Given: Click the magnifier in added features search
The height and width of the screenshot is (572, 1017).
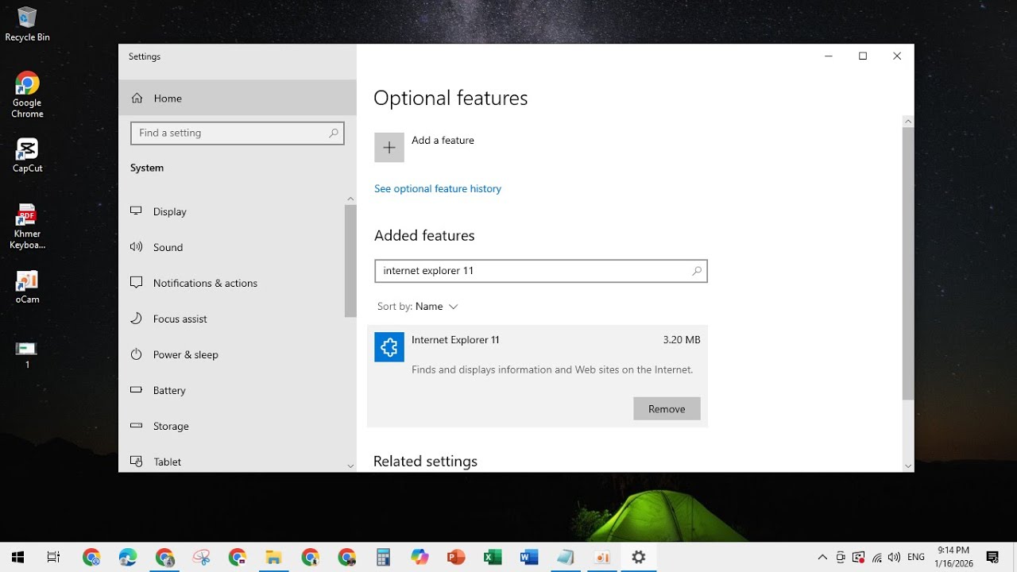Looking at the screenshot, I should tap(697, 271).
